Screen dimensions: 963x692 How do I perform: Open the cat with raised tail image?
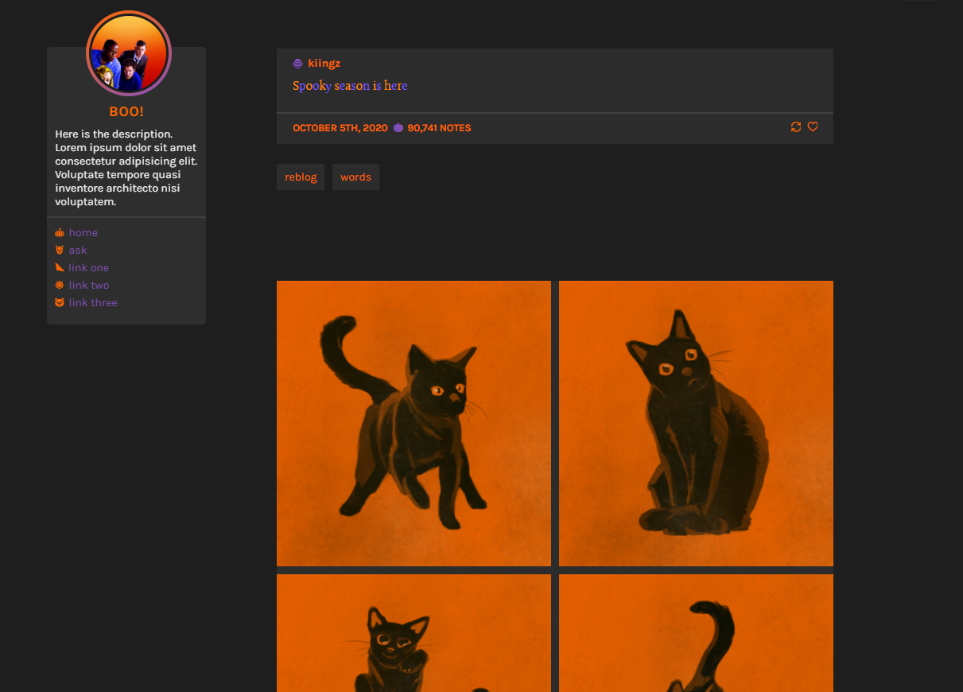click(x=414, y=423)
